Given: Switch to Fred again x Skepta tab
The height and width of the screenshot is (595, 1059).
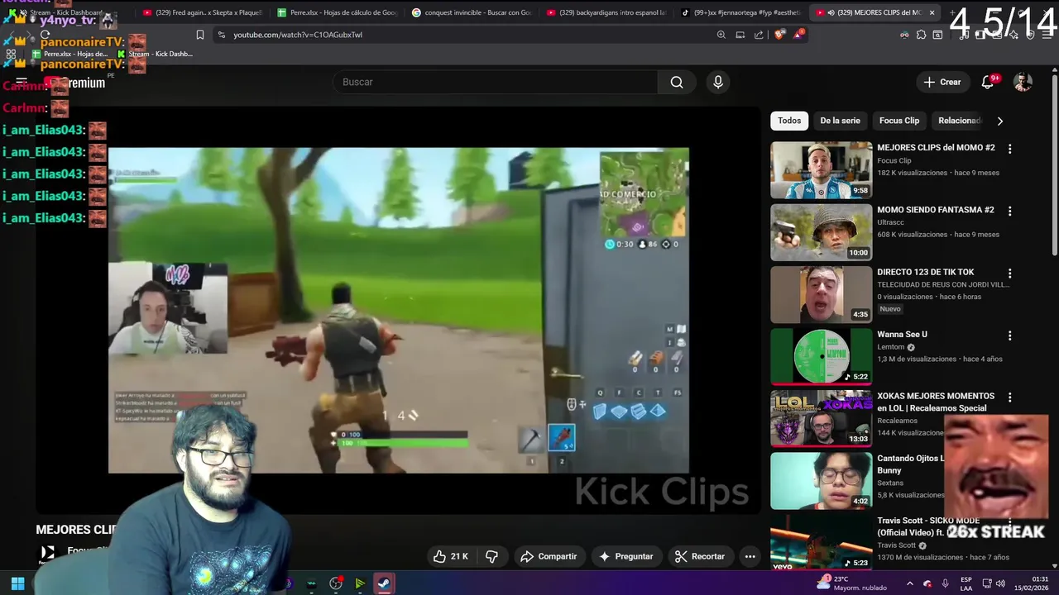Looking at the screenshot, I should (202, 12).
